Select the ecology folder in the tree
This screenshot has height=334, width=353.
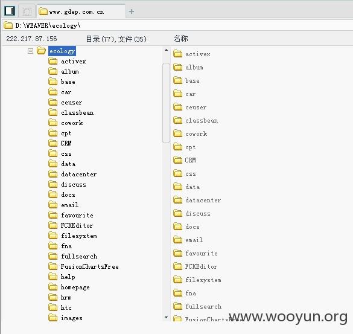coord(62,51)
